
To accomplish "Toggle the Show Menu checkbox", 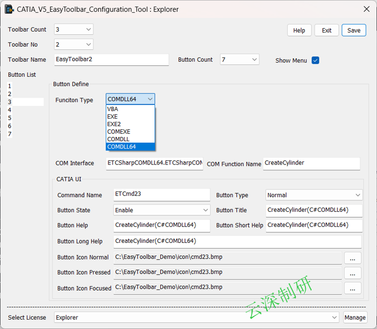I will 315,60.
